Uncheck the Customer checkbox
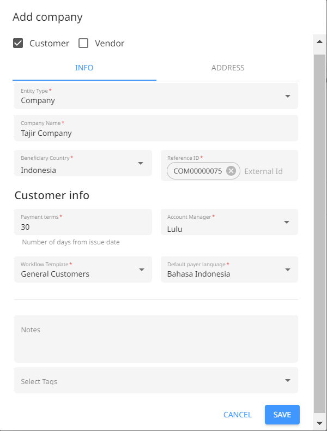 pyautogui.click(x=18, y=43)
